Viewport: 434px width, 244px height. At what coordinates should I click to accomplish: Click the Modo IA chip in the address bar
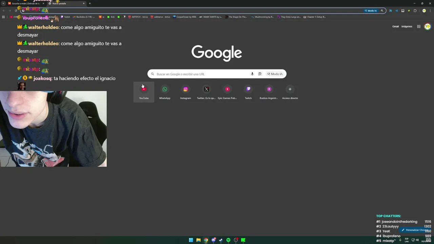371,11
